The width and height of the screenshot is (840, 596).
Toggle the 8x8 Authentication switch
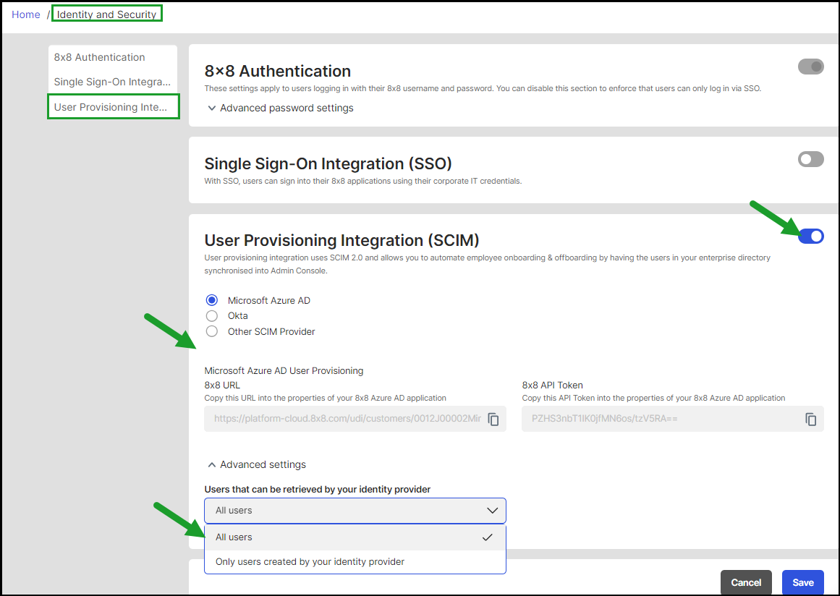(x=810, y=67)
